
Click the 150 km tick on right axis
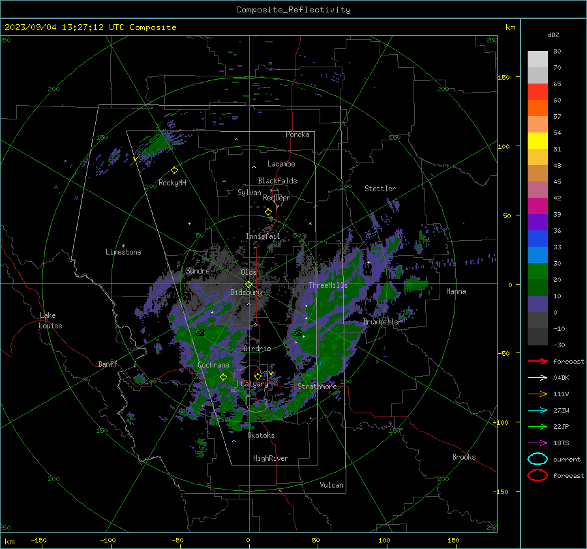[x=504, y=77]
